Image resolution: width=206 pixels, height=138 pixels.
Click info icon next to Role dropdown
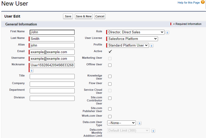click(x=167, y=33)
